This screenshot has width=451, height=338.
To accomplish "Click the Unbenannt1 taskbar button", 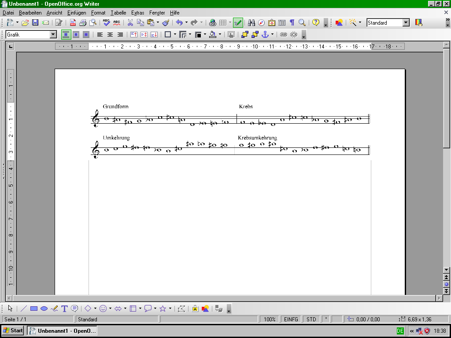I will [62, 331].
